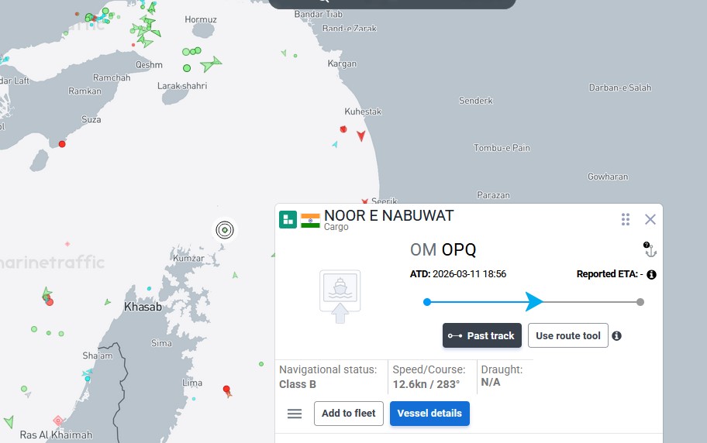Close the vessel info panel
Screen dimensions: 707x443
(x=650, y=219)
